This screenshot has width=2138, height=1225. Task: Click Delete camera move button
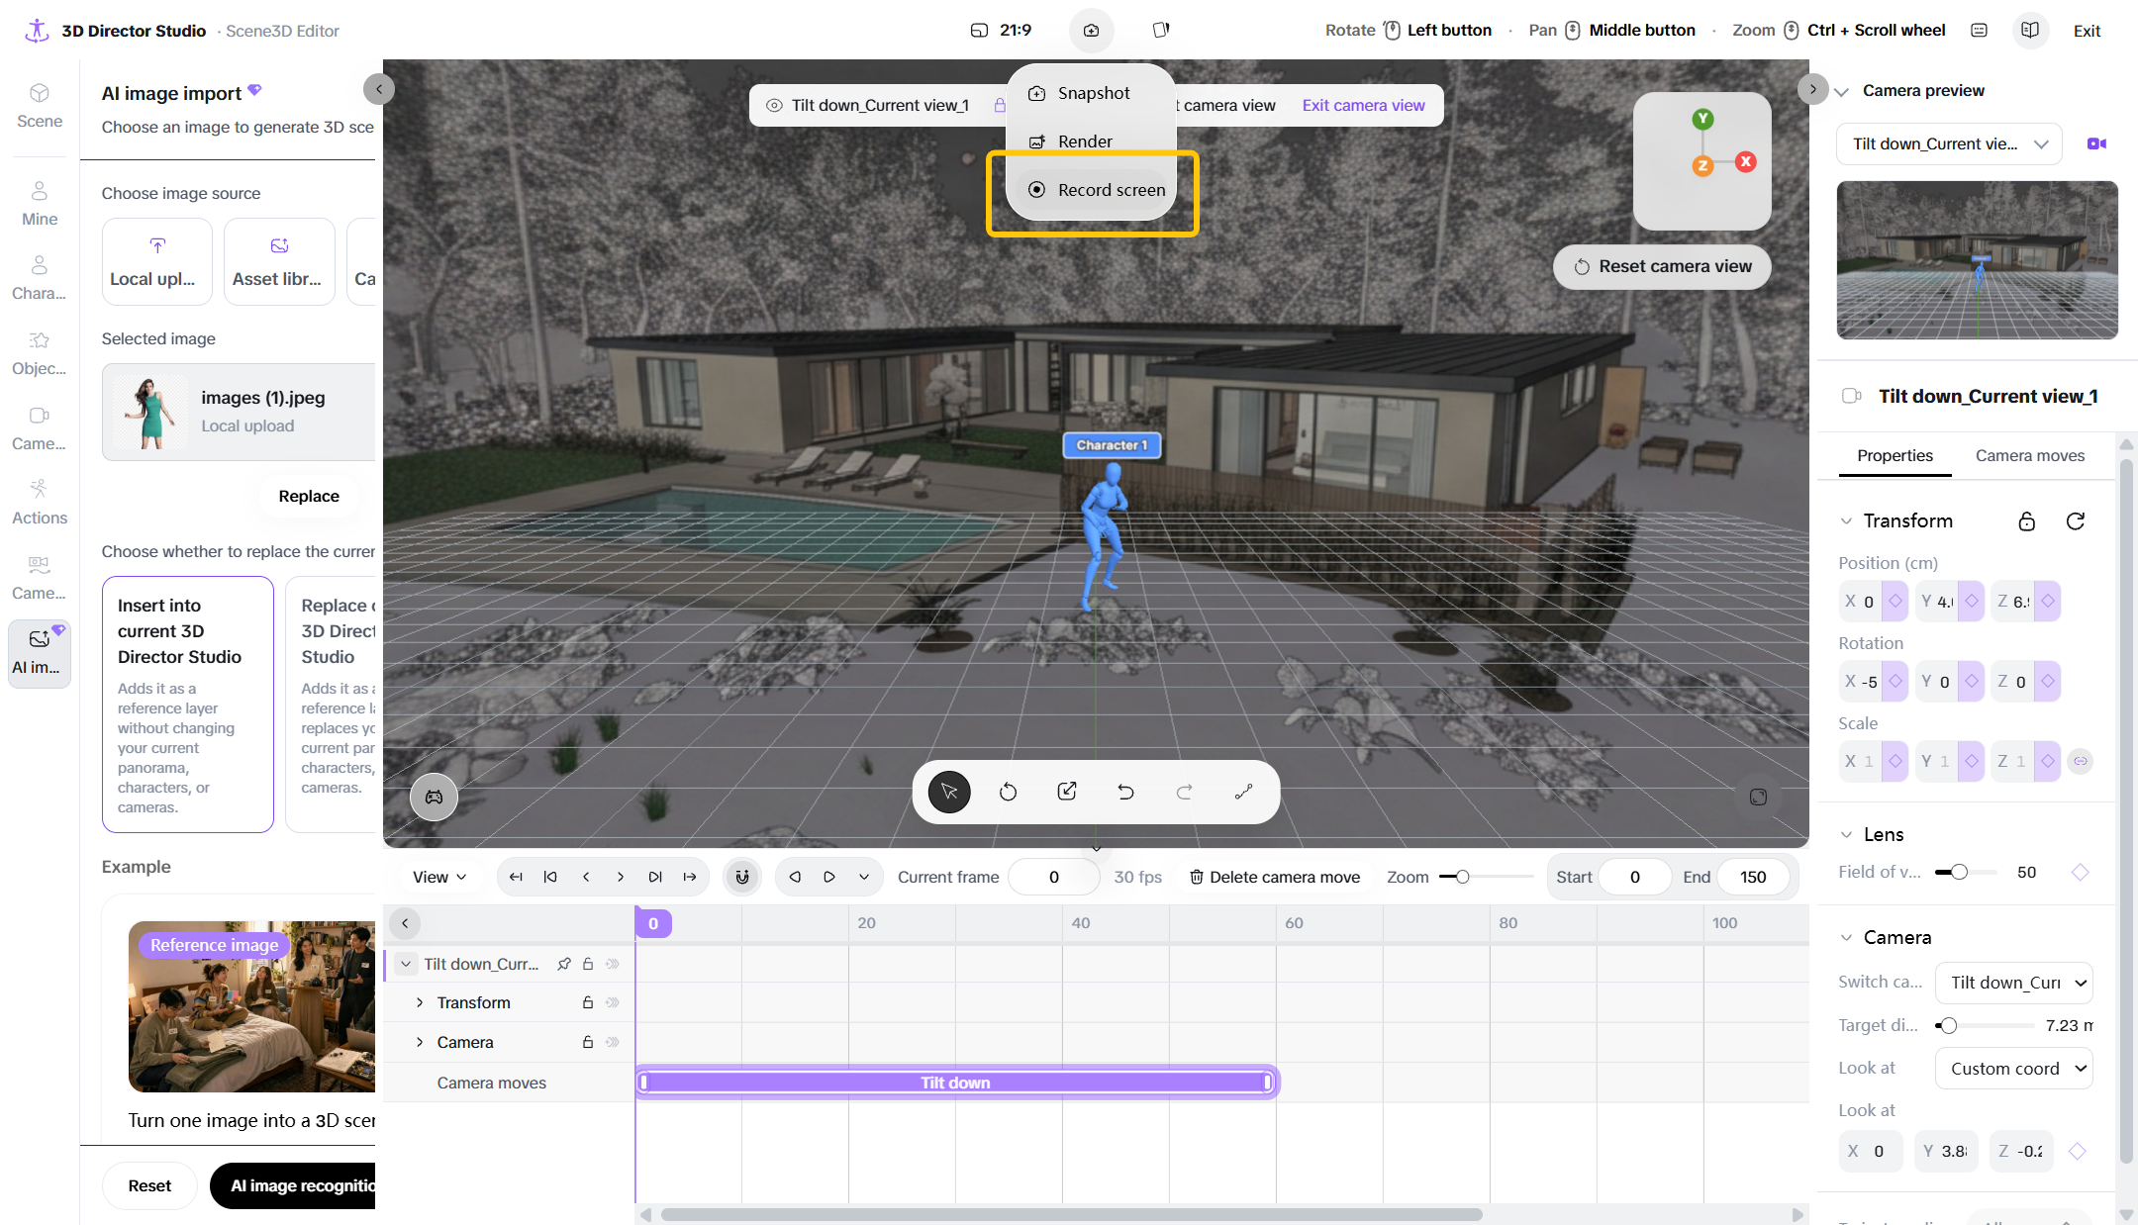pyautogui.click(x=1275, y=877)
